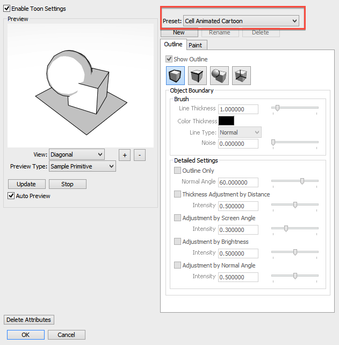Toggle the Show Outline checkbox
Viewport: 339px width, 345px height.
coord(169,59)
